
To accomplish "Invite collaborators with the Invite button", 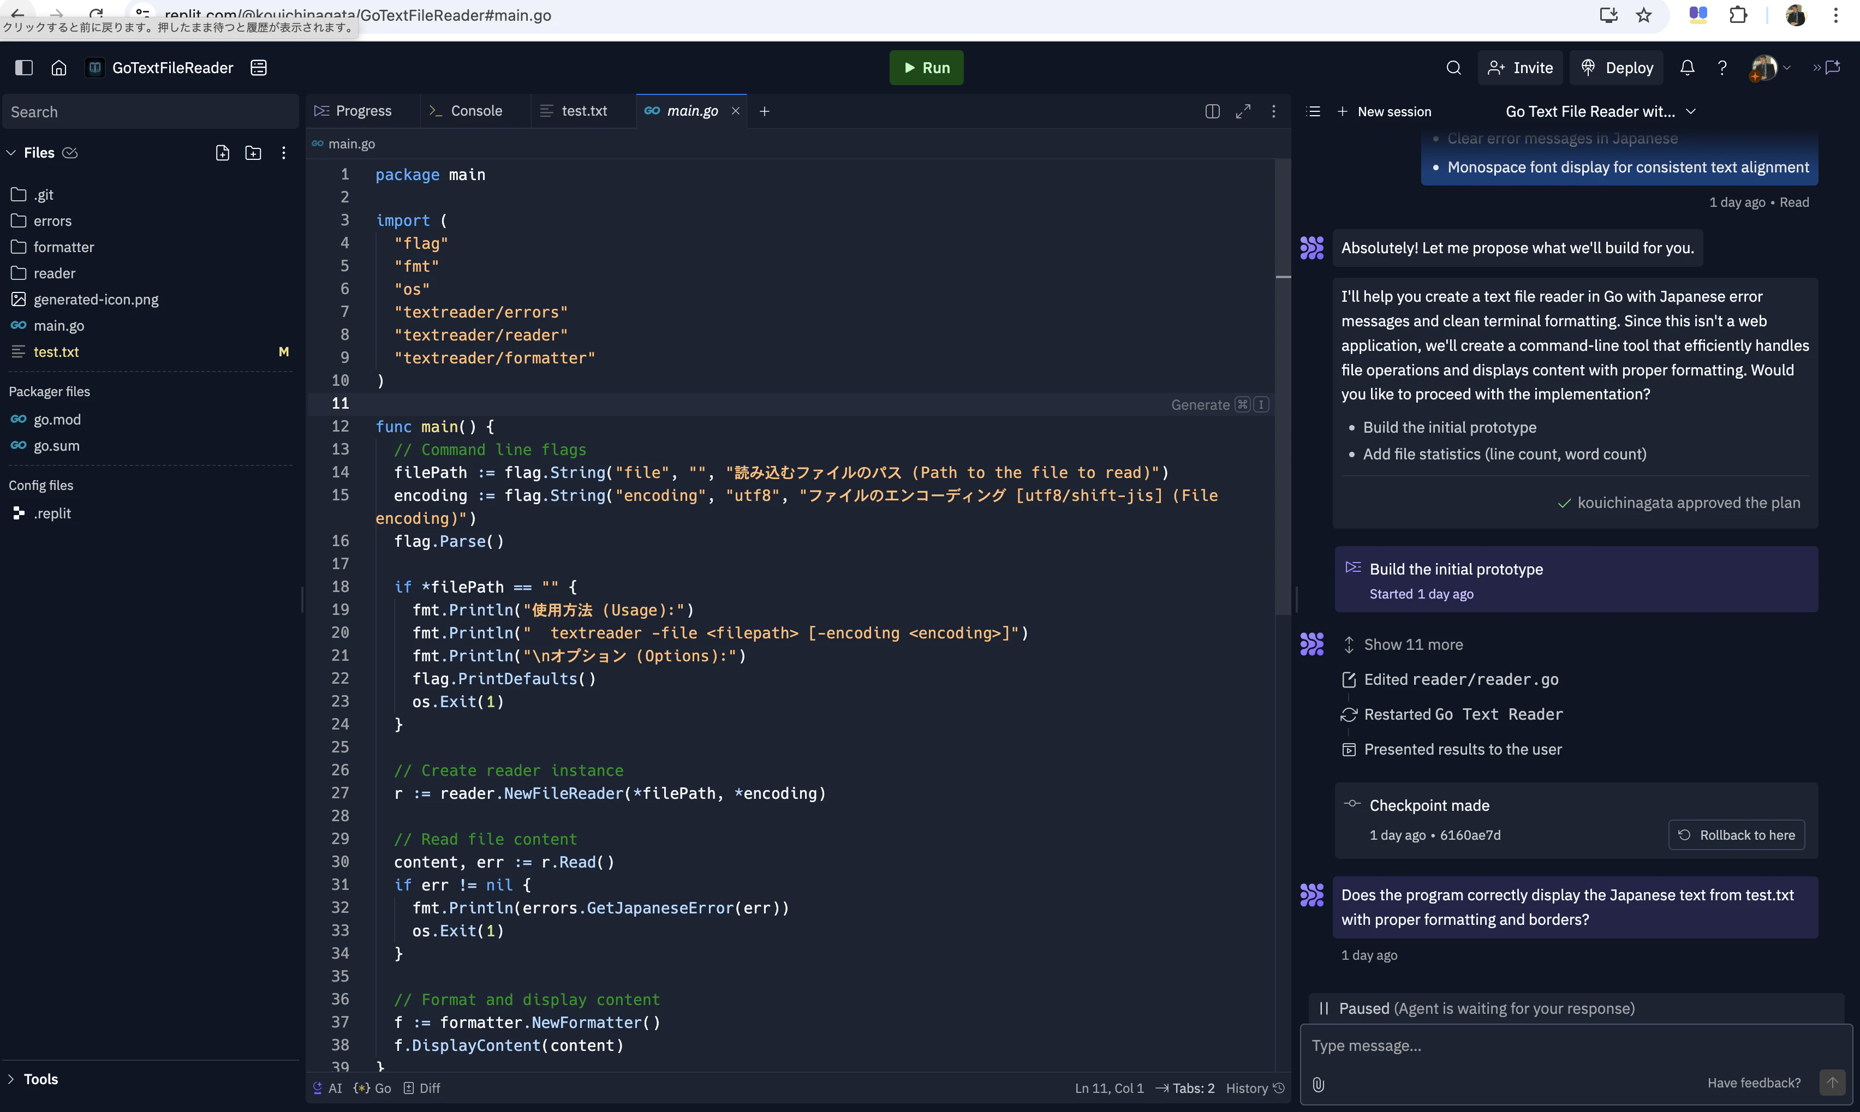I will click(1520, 68).
